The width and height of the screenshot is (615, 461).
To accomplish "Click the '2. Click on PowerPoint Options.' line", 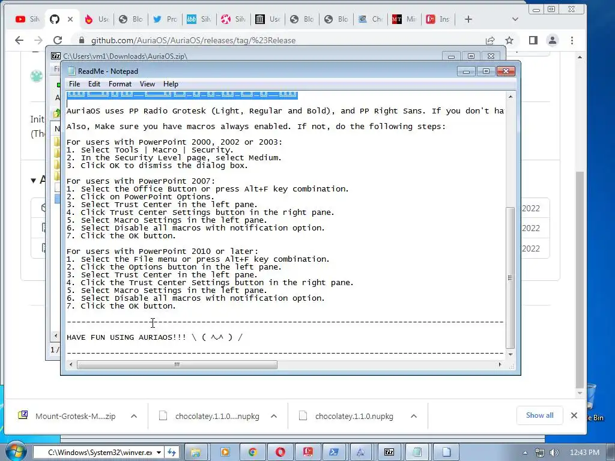I will (141, 197).
